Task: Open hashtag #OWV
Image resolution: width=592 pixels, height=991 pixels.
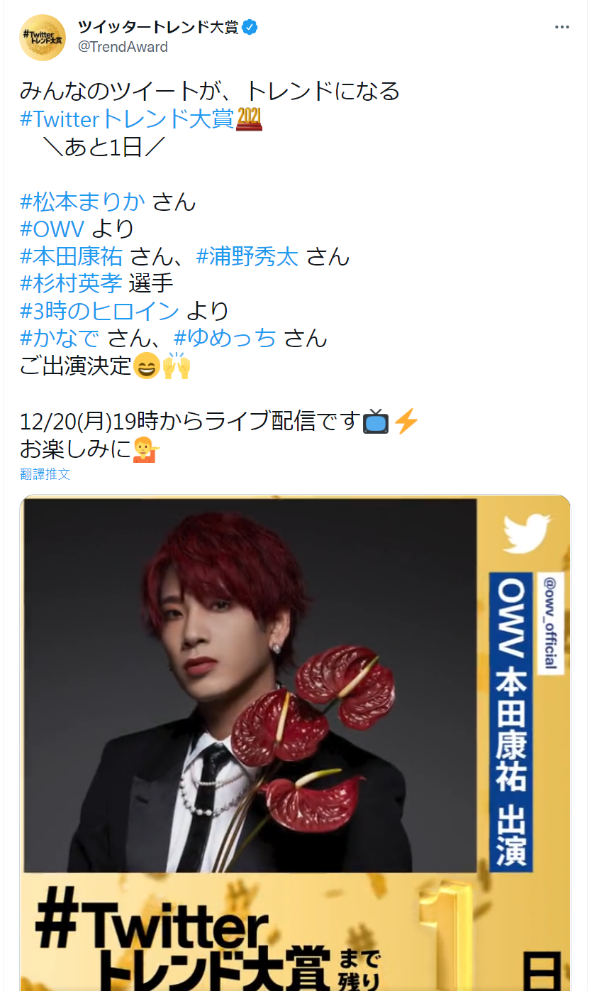Action: [52, 229]
